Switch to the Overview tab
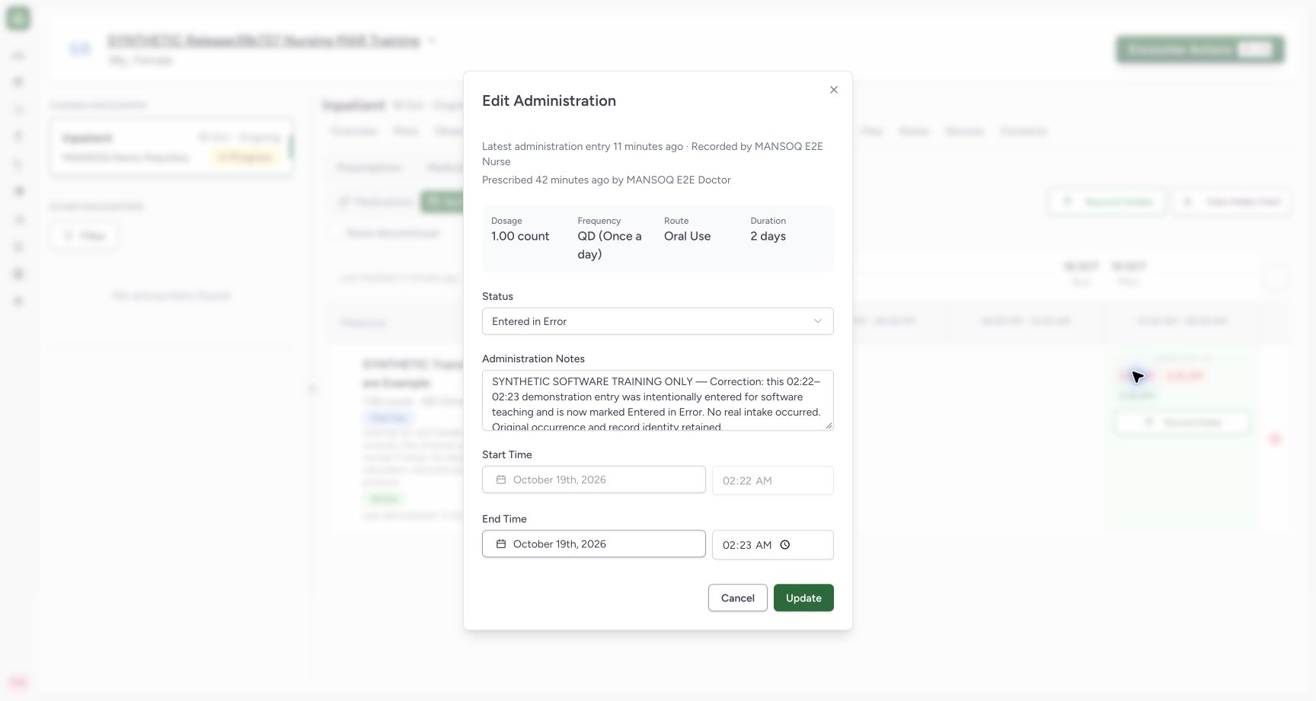Image resolution: width=1316 pixels, height=701 pixels. (354, 131)
